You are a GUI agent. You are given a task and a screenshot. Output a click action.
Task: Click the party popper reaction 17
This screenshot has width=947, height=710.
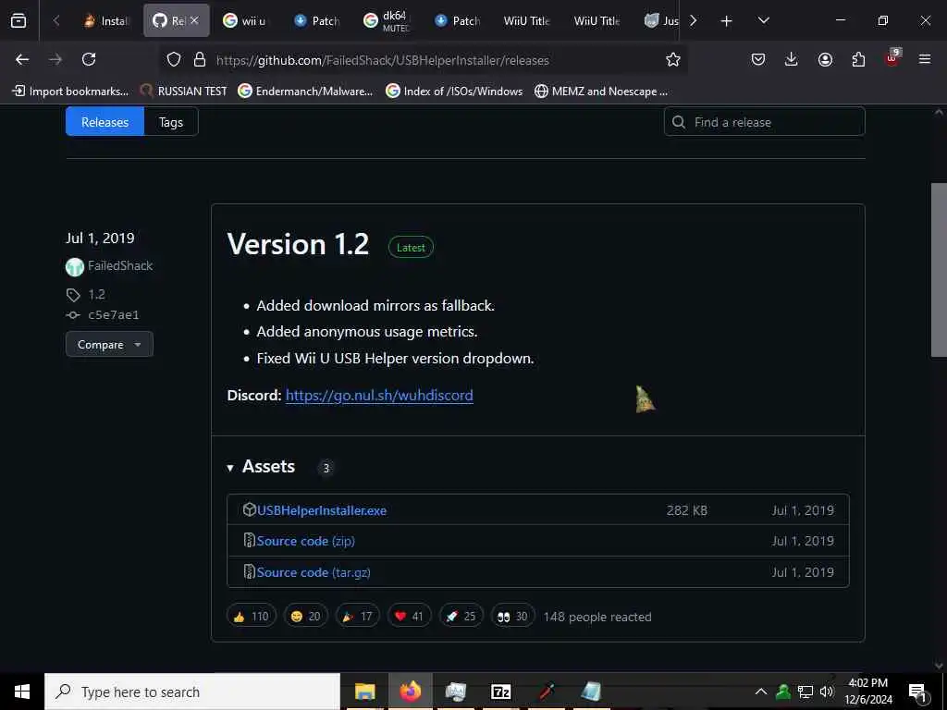[x=358, y=616]
